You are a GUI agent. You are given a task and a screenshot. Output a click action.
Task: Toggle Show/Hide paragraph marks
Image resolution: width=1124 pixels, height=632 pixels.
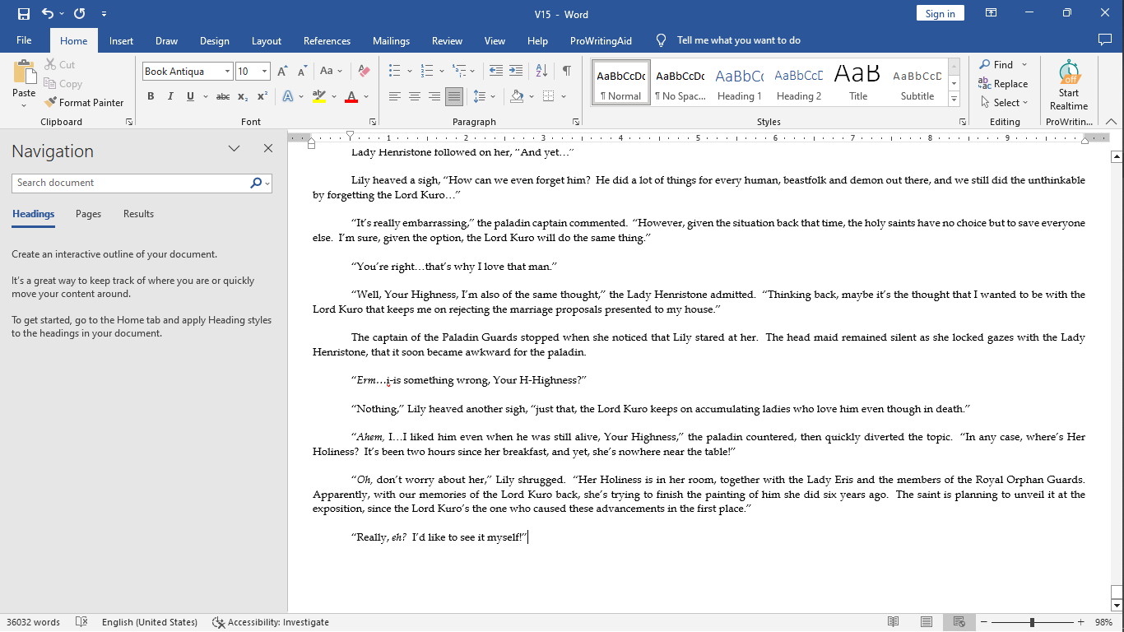coord(566,72)
